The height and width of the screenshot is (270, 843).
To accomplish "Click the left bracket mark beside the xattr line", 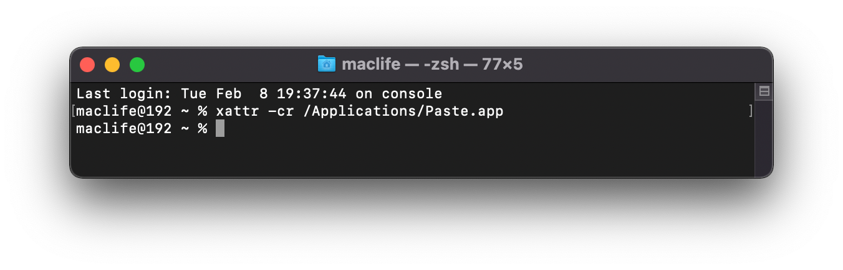I will pyautogui.click(x=74, y=111).
